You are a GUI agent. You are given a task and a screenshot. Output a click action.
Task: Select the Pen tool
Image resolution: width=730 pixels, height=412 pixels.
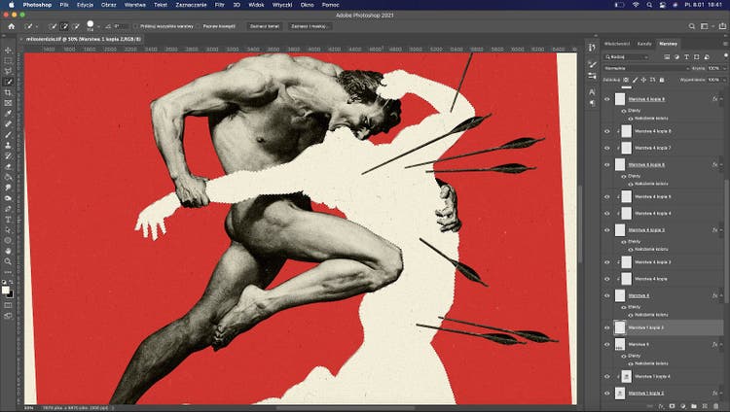click(x=8, y=209)
